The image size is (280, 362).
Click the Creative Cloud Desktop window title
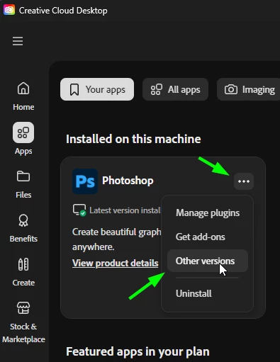[63, 11]
